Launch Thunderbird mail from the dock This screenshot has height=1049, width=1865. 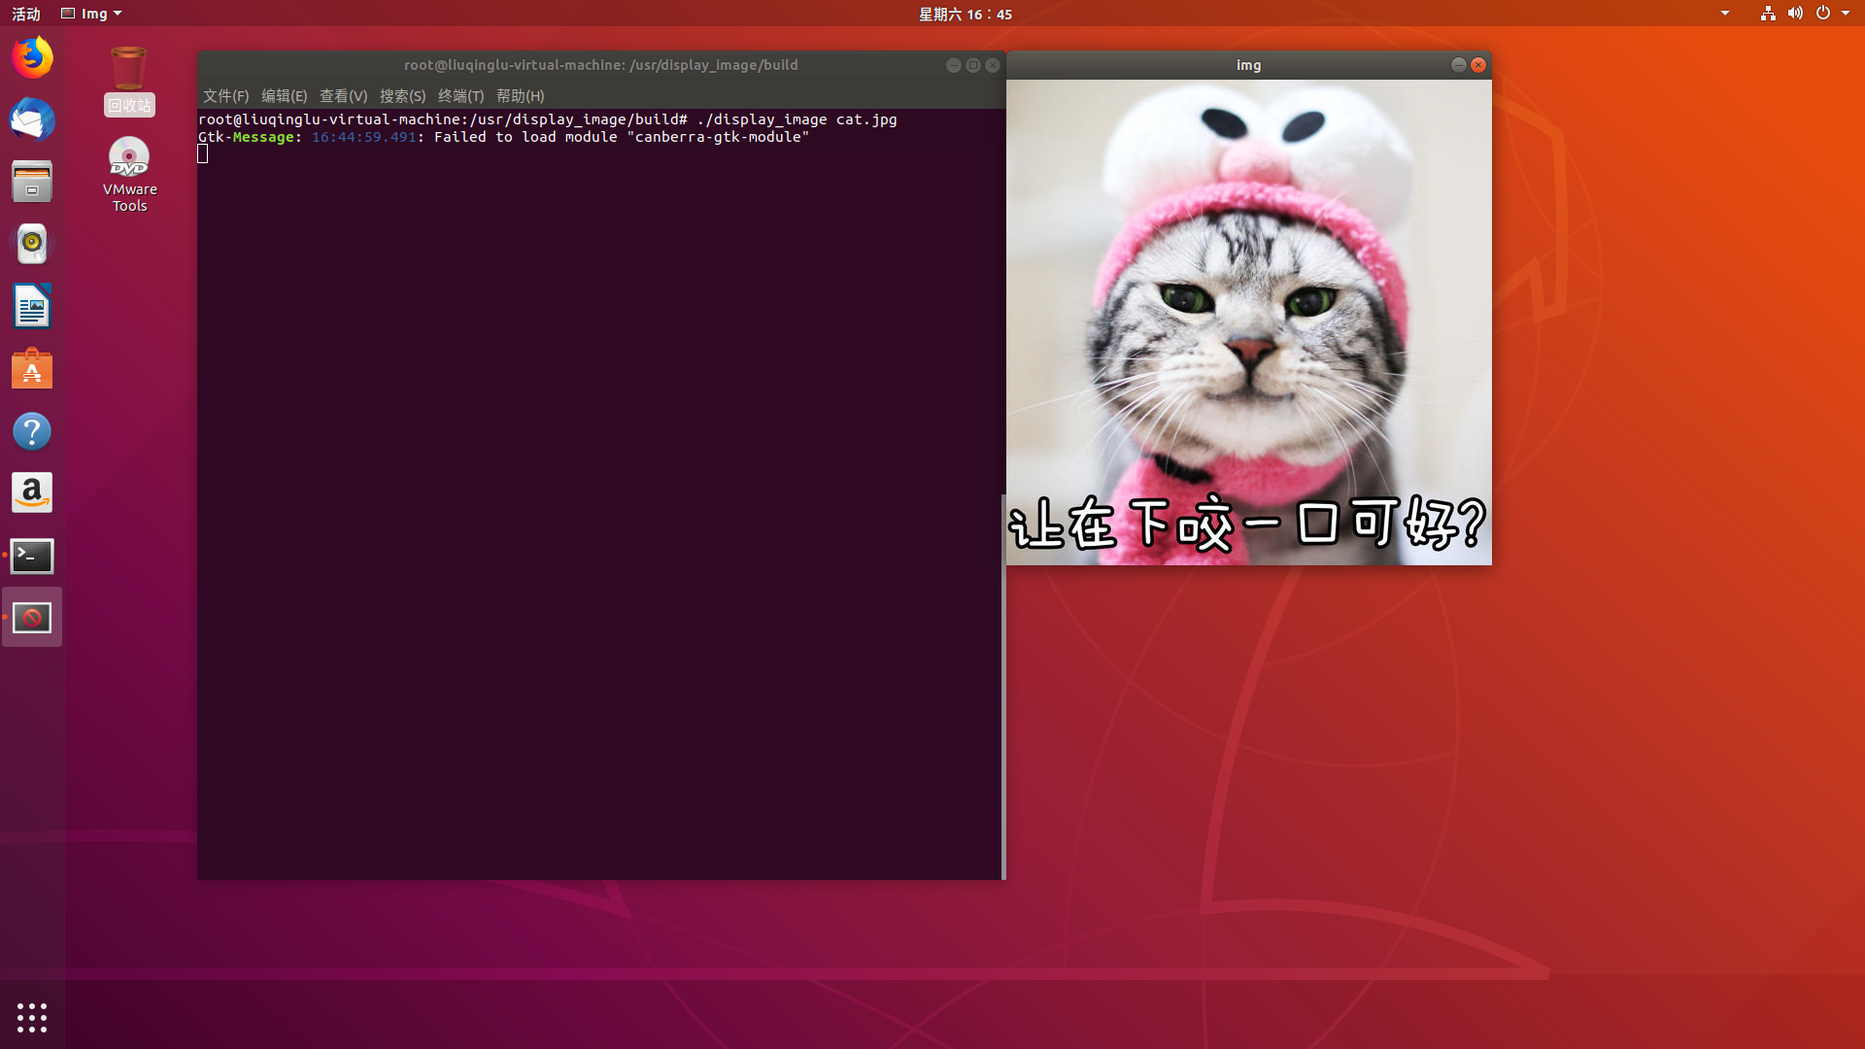(x=32, y=120)
